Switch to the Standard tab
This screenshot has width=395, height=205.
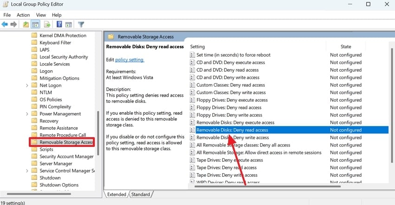pos(140,194)
